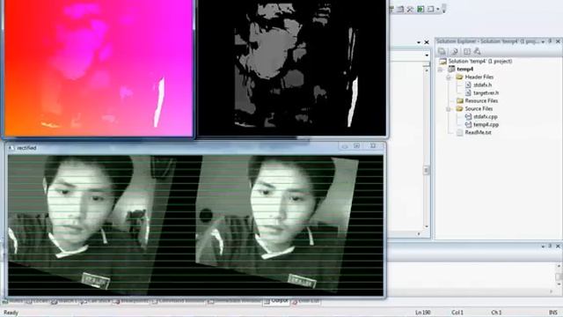Select Solution 'temp4' (1 project) root node
563x317 pixels.
click(480, 62)
